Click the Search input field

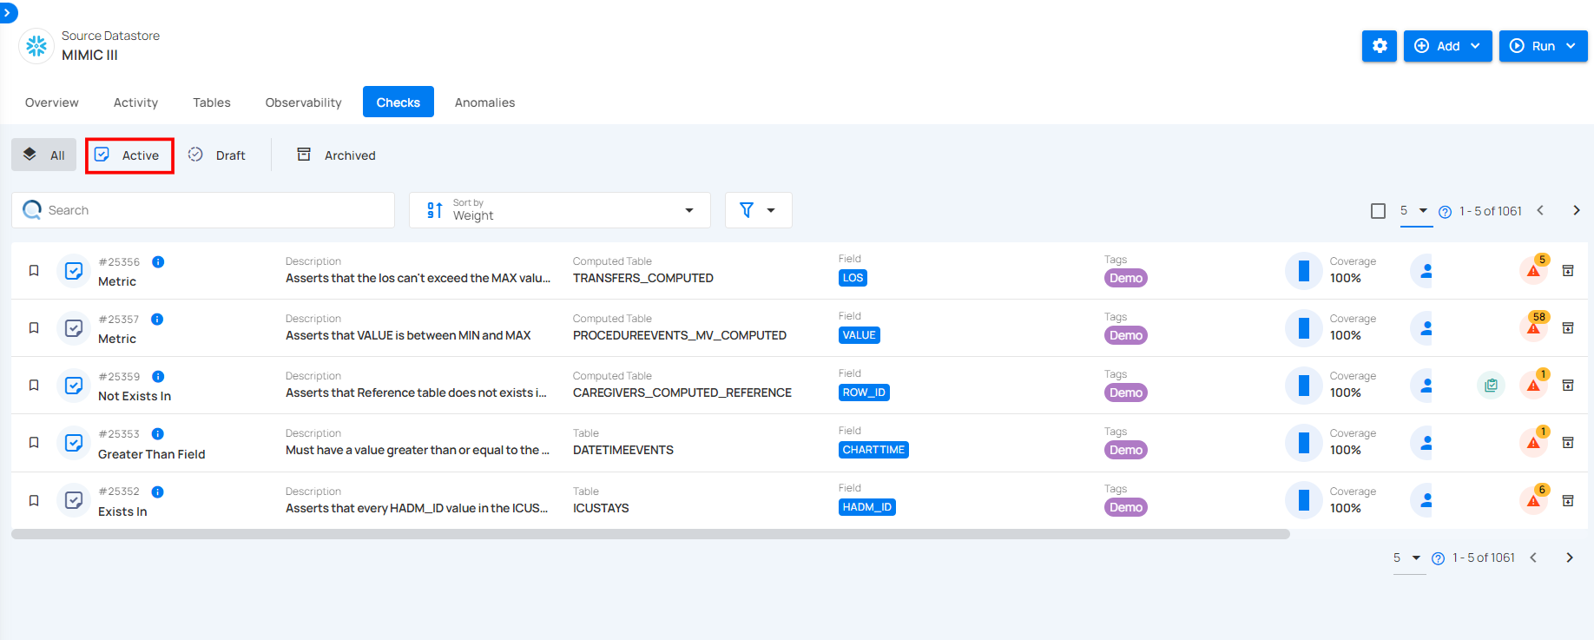tap(203, 210)
